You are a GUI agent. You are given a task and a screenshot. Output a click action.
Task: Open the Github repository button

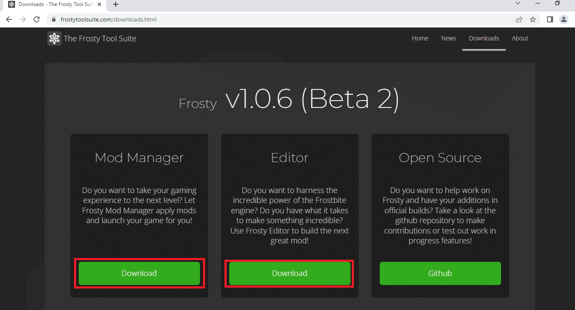coord(440,273)
